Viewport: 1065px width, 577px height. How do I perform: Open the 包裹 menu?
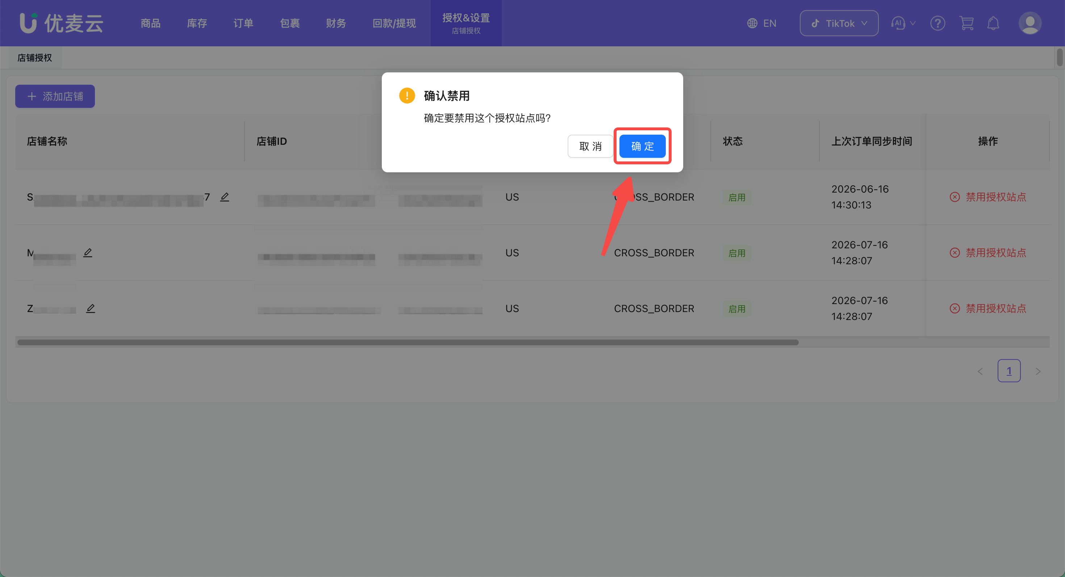pyautogui.click(x=289, y=23)
